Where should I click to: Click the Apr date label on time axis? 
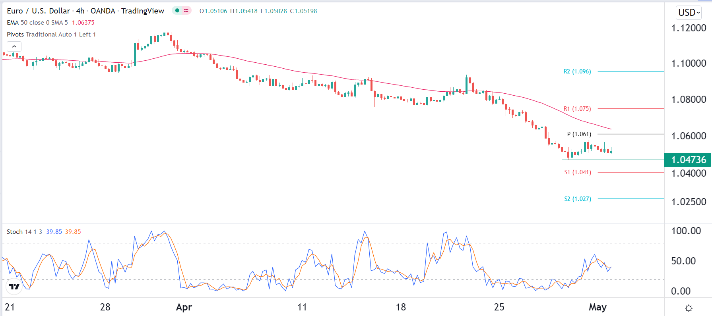coord(184,307)
